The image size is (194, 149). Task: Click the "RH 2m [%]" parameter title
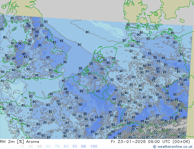12,142
